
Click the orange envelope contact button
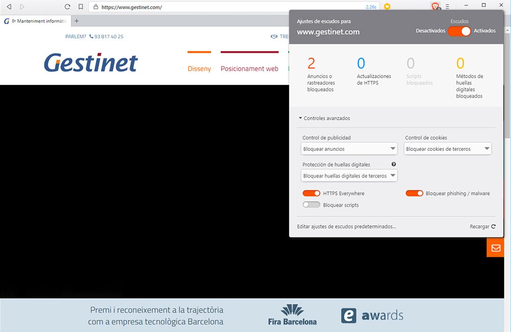coord(495,248)
